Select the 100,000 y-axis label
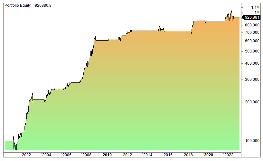Image resolution: width=263 pixels, height=161 pixels. pos(252,141)
